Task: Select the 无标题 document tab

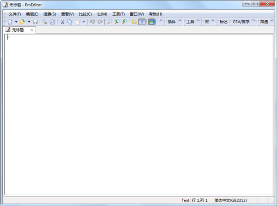Action: coord(18,30)
